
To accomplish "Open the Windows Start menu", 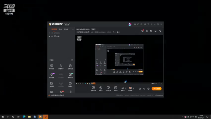I will [3, 117].
